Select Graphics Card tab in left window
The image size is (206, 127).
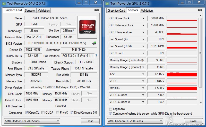coord(13,10)
